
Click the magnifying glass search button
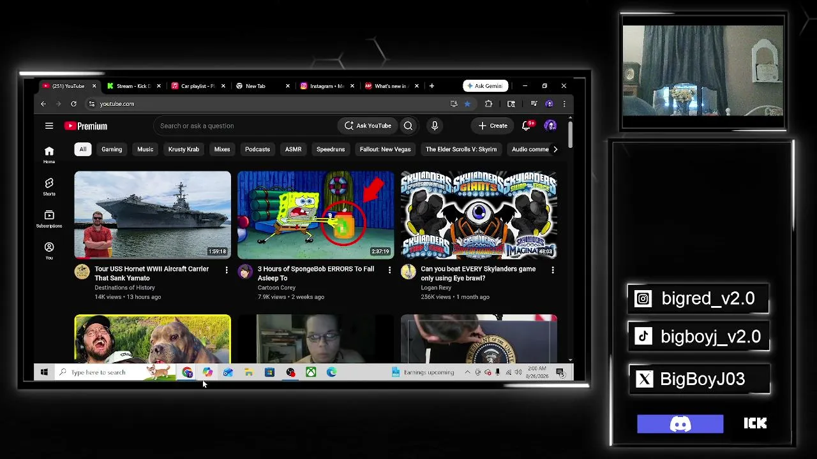(x=408, y=126)
